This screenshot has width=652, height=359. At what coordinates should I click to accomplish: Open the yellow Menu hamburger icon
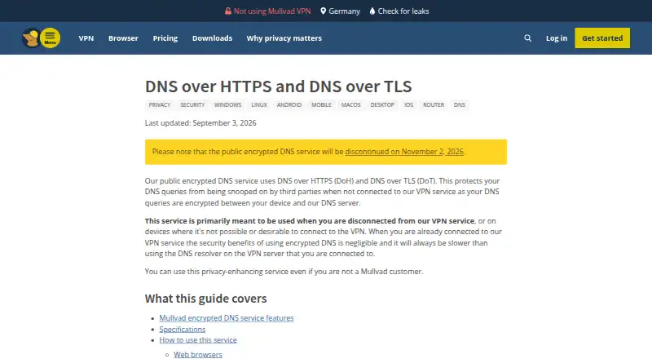(51, 38)
